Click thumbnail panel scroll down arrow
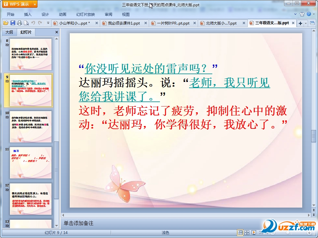The image size is (318, 238). click(57, 226)
